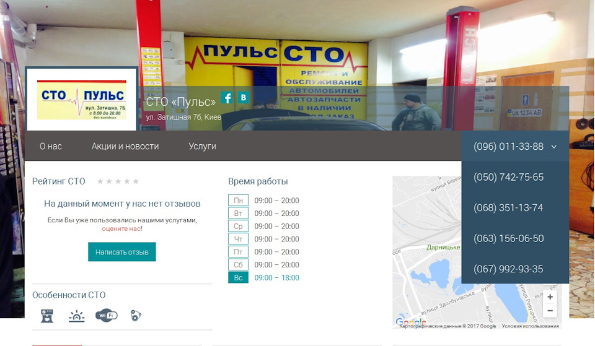Screen dimensions: 595x346
Task: Collapse the phone list chevron
Action: click(x=554, y=147)
